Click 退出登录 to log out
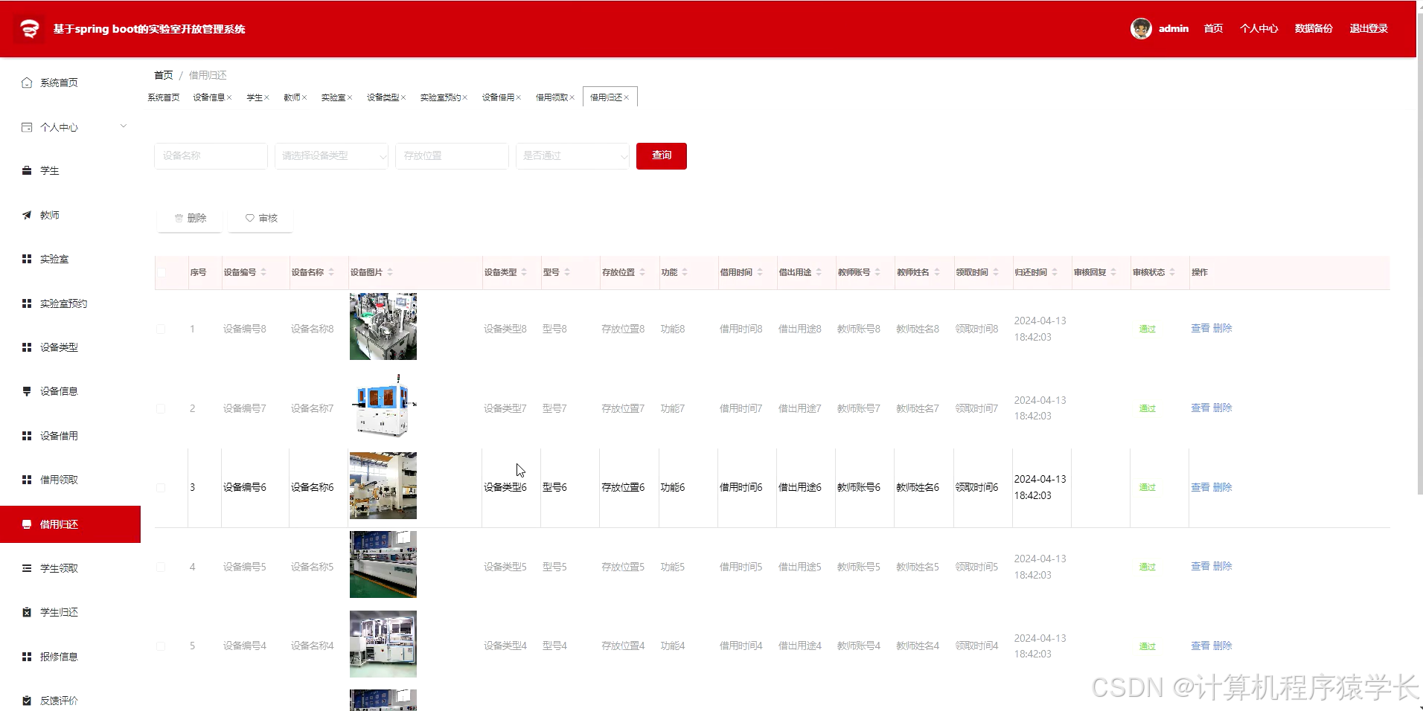Screen dimensions: 1423x711 [1369, 29]
